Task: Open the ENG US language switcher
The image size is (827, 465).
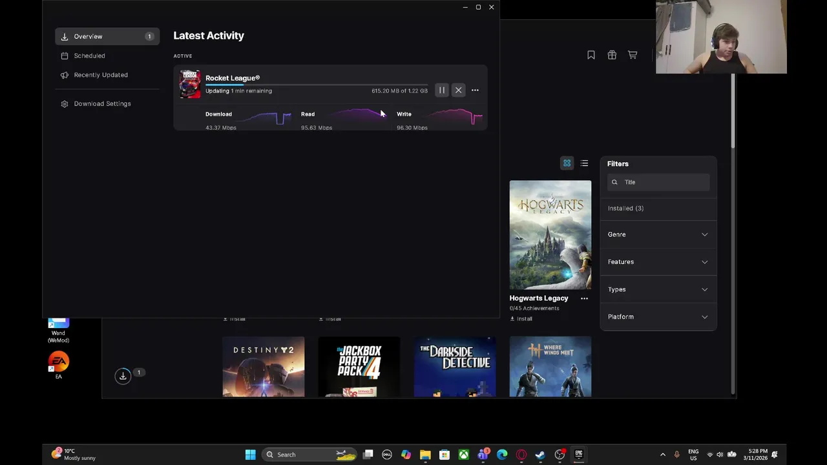Action: [x=693, y=455]
